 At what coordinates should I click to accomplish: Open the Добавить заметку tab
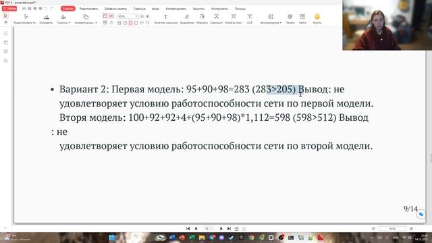[115, 9]
